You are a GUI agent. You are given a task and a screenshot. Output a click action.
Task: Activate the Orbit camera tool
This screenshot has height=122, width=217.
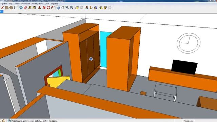point(58,7)
